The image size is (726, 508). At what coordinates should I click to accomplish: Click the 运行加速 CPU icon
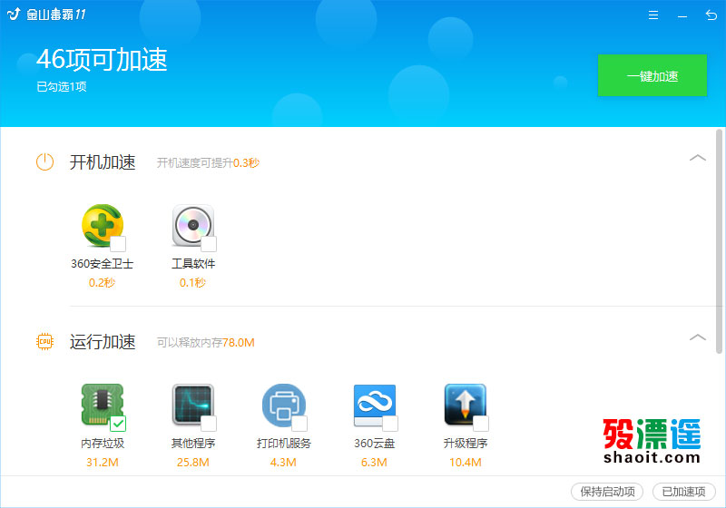coord(44,341)
